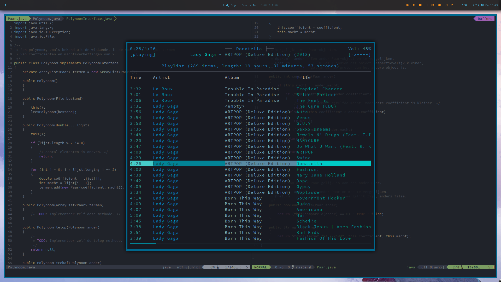
Task: Select the song Applause in playlist
Action: [x=308, y=192]
